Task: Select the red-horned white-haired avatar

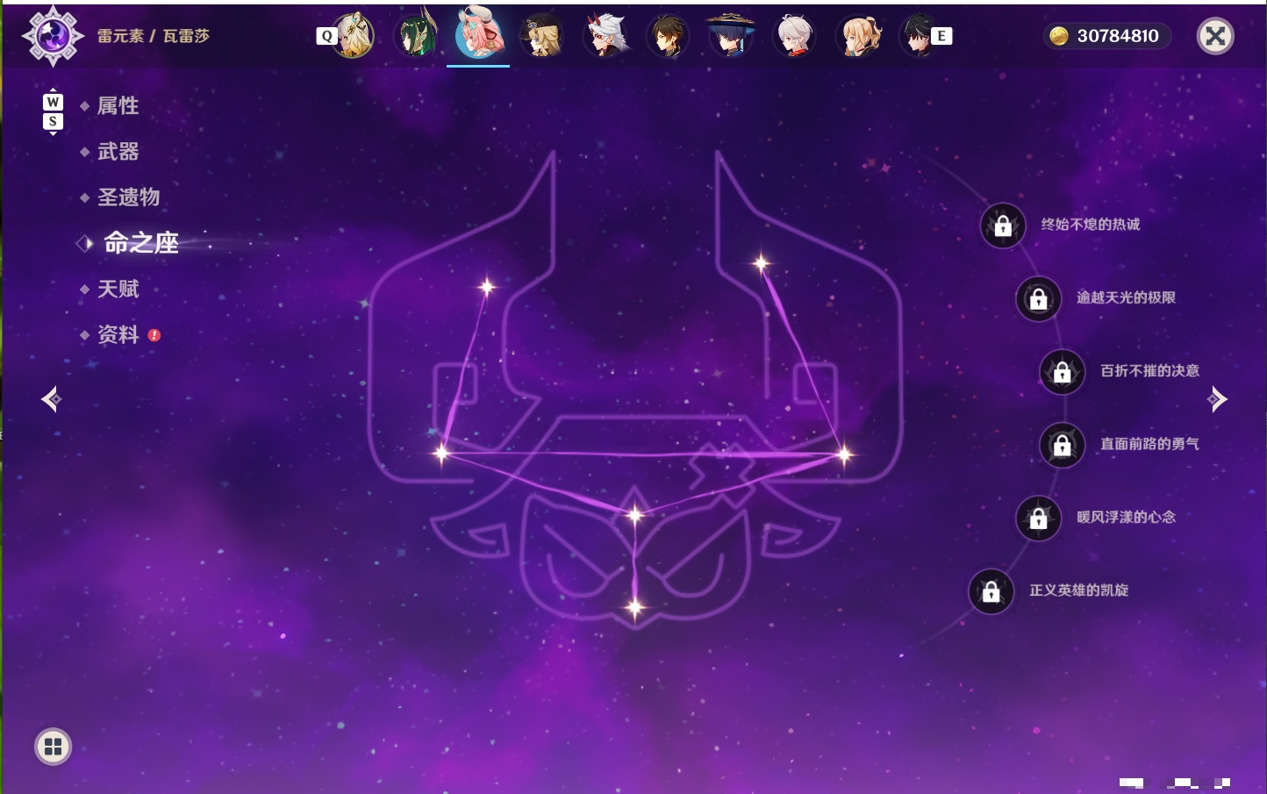Action: pos(605,35)
